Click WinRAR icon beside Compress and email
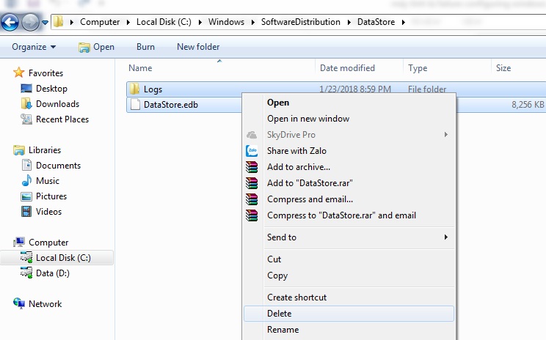The height and width of the screenshot is (340, 546). [x=252, y=199]
